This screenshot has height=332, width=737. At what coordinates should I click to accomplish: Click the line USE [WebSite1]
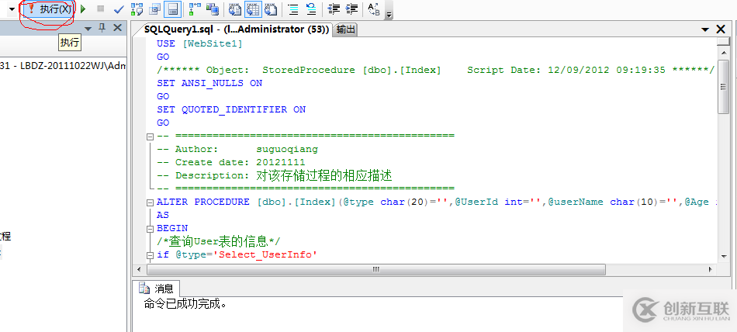click(x=199, y=43)
